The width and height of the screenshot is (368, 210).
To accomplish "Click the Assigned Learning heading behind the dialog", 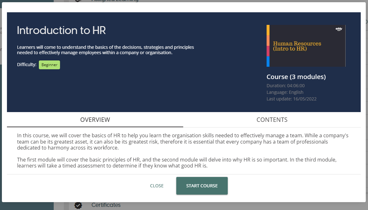I will tap(115, 1).
